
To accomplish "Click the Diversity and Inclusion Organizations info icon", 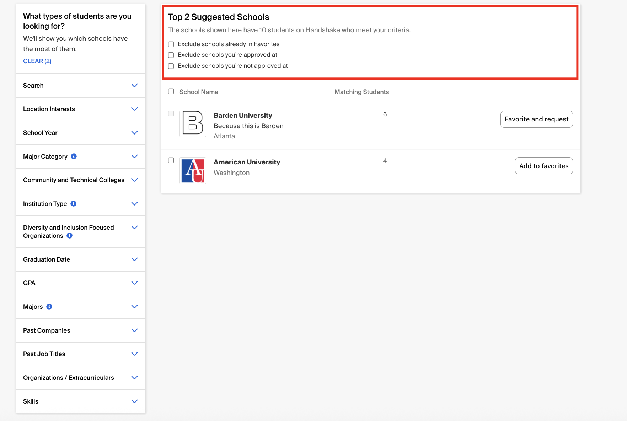I will (x=70, y=236).
